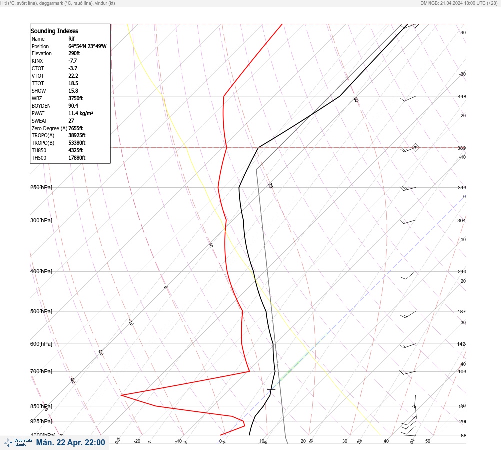Click the wind barb at 300 hPa

pyautogui.click(x=408, y=221)
